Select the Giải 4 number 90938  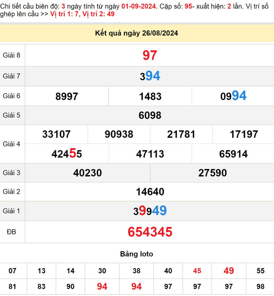(119, 134)
